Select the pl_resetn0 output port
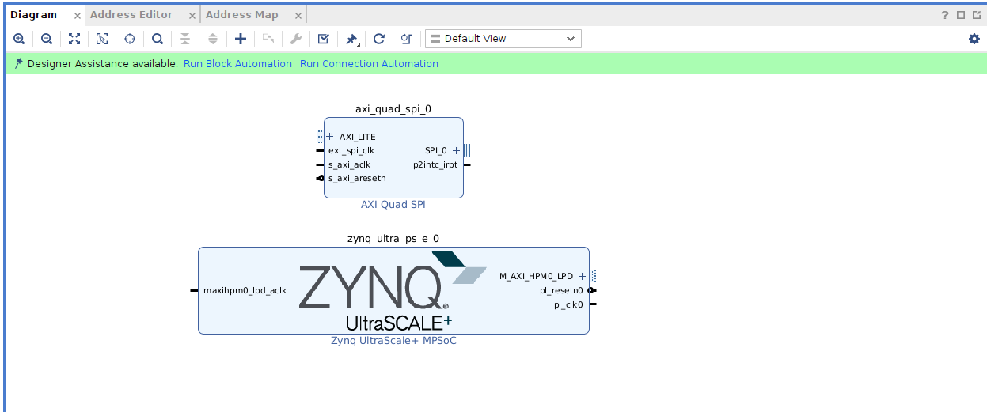This screenshot has width=987, height=412. pos(563,290)
